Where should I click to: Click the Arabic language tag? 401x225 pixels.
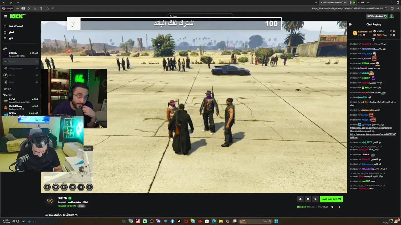pos(81,206)
